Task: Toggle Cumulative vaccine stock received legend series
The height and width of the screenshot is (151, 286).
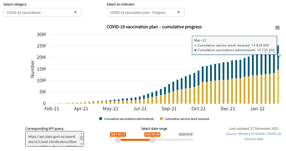Action: click(187, 119)
